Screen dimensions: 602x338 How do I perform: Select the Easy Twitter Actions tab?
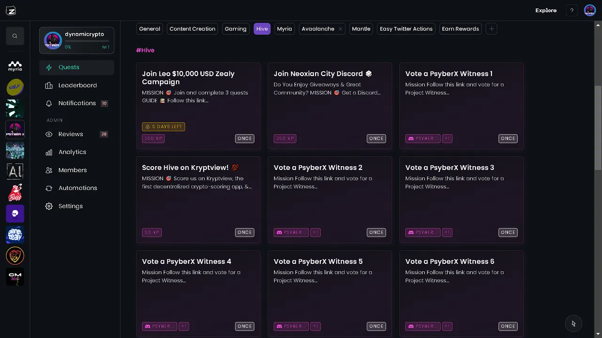point(406,29)
